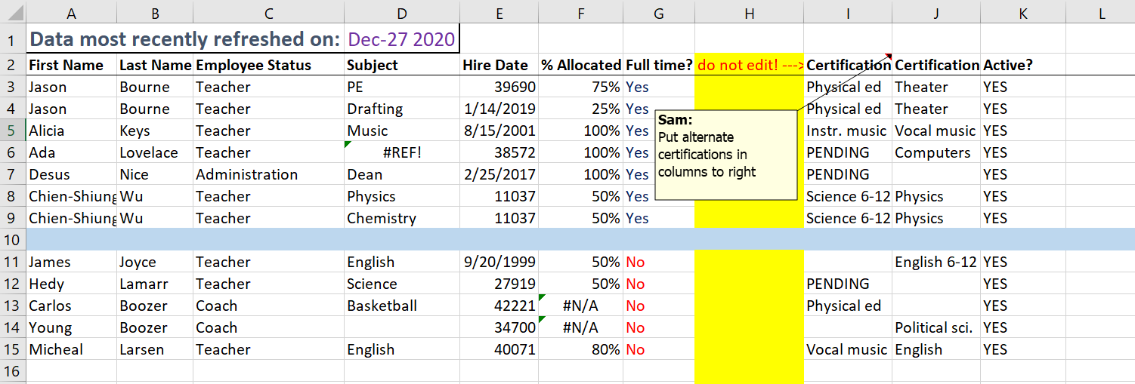Select the column L header
1135x384 pixels.
[x=1101, y=13]
